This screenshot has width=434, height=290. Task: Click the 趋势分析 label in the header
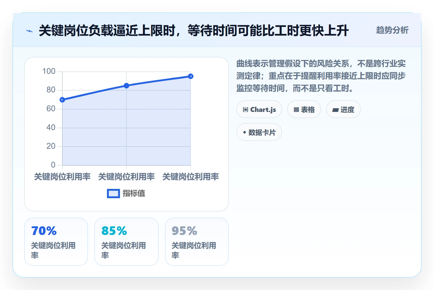tap(392, 30)
